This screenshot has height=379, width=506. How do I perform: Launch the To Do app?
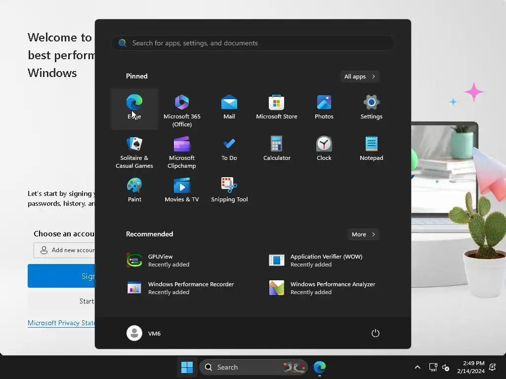(229, 151)
